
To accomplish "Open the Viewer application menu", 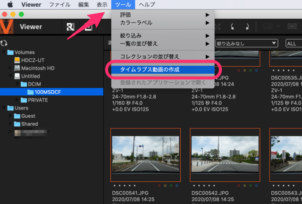I will pos(31,4).
